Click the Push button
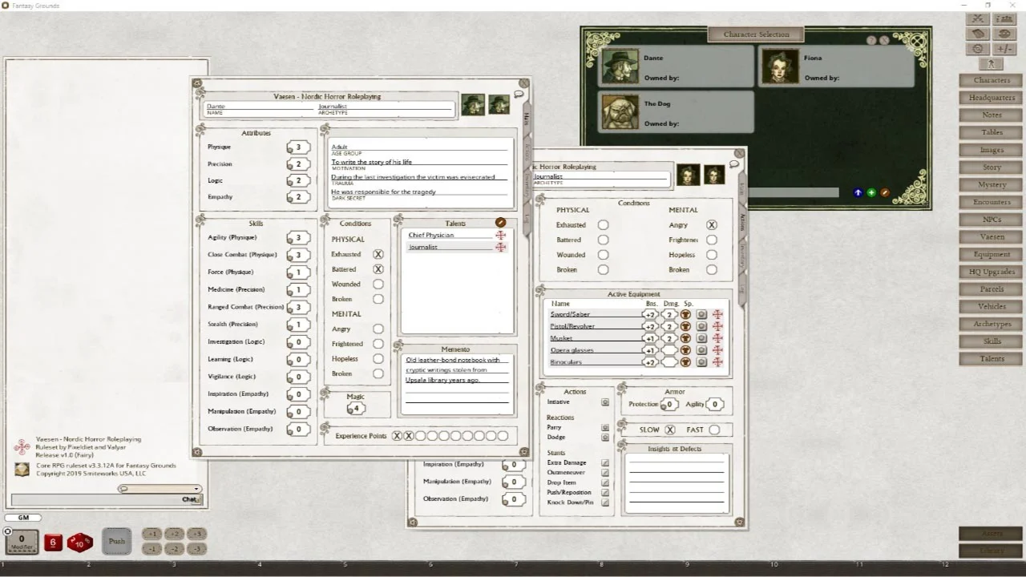 [117, 541]
